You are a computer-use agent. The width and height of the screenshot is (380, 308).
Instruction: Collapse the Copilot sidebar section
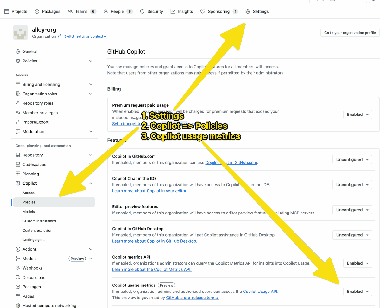(x=91, y=183)
